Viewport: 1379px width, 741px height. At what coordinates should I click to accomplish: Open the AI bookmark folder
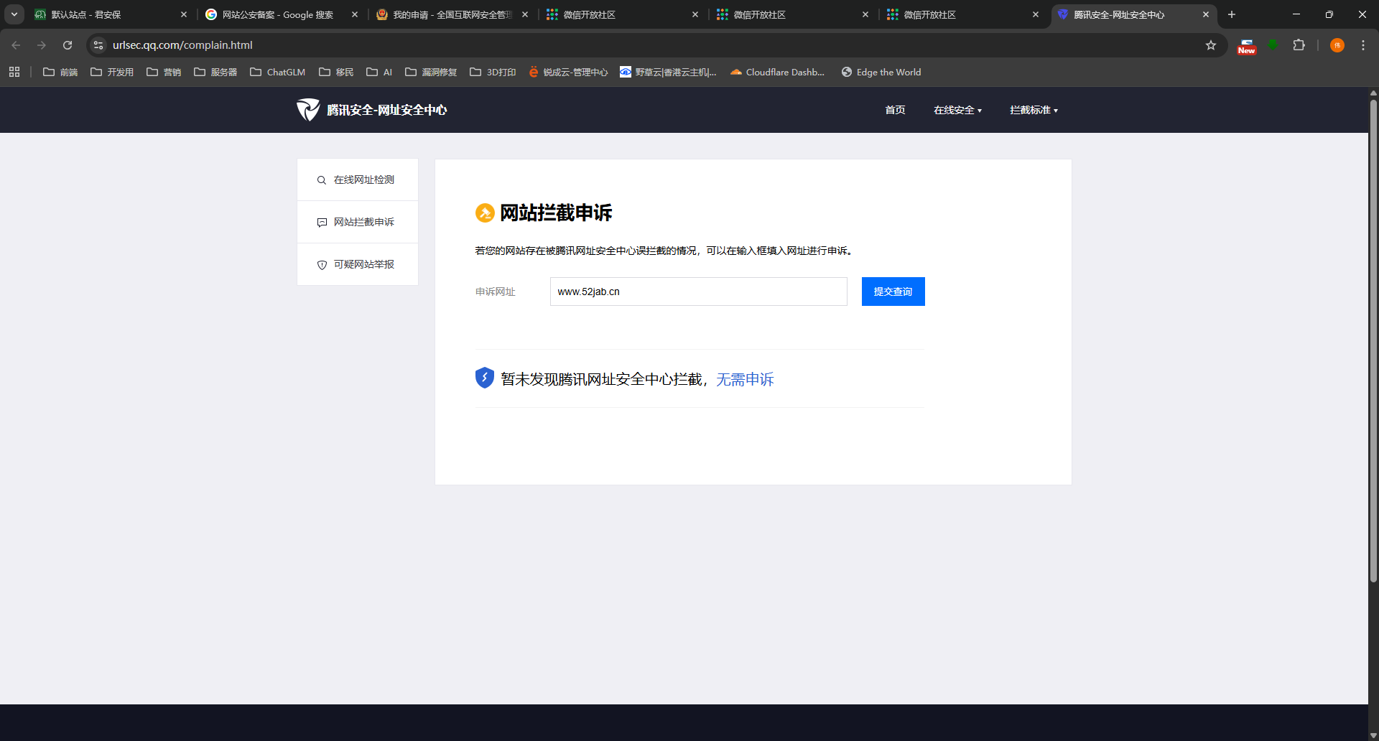coord(379,72)
